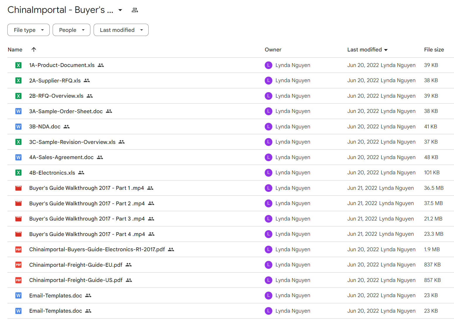Screen dimensions: 454x327
Task: Click Lynda Nguyen avatar in 1A-Product-Document row
Action: tap(269, 65)
